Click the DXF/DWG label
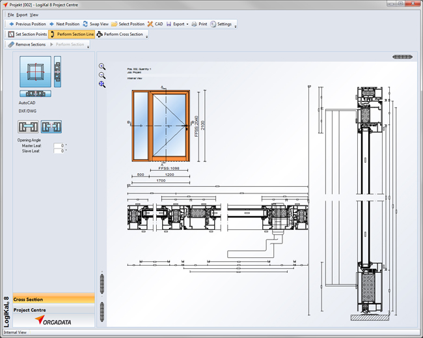Screen dimensions: 423x338 point(27,111)
